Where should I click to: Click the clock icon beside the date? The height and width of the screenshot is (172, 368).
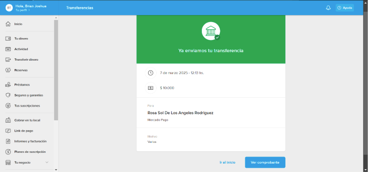coord(151,73)
